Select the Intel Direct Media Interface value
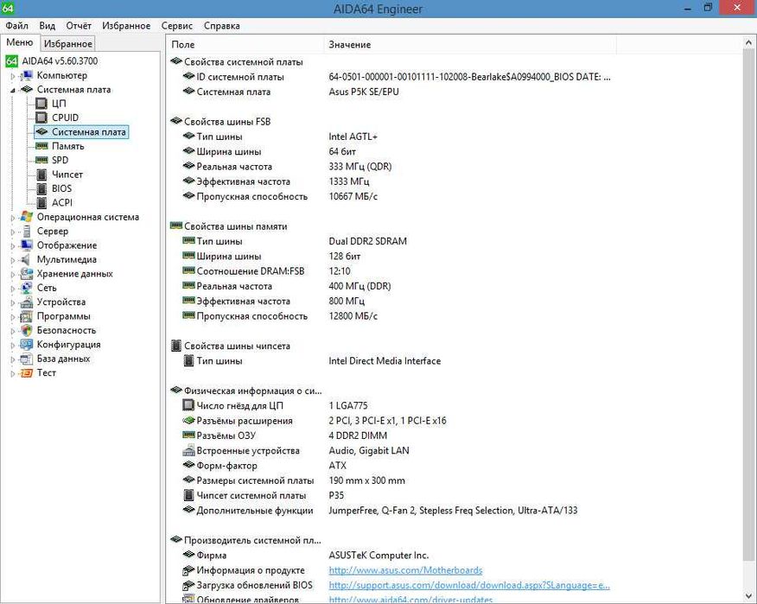Image resolution: width=757 pixels, height=604 pixels. [385, 360]
